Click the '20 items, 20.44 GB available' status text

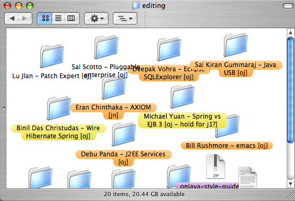(x=144, y=194)
